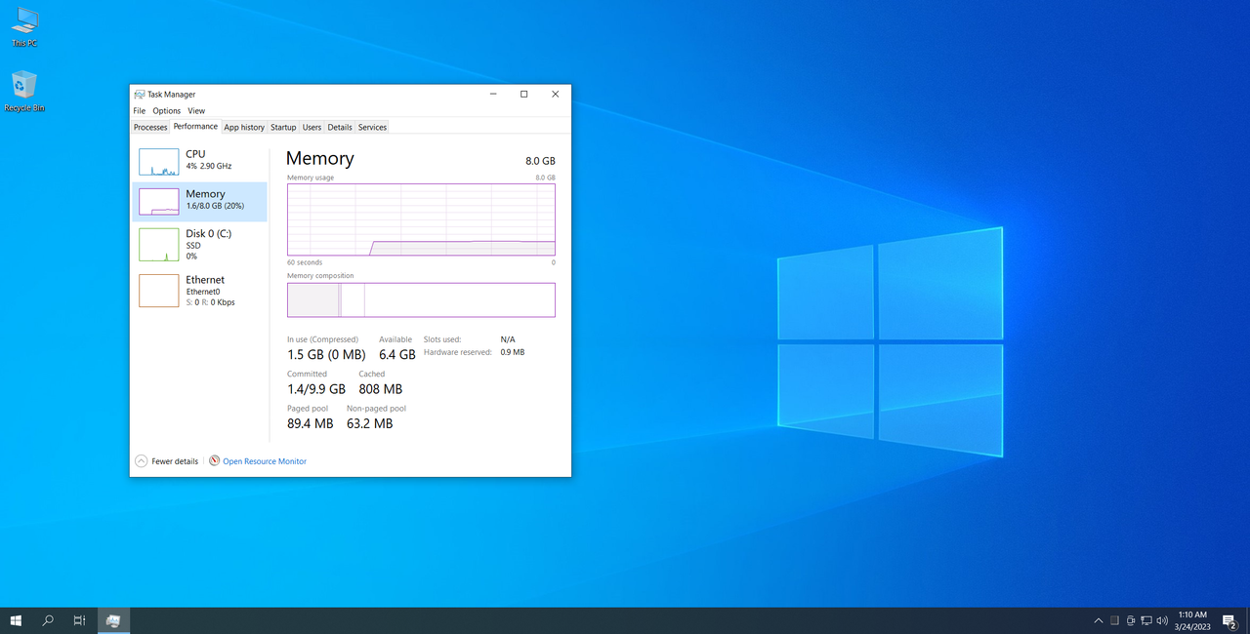Open This PC desktop icon
Viewport: 1250px width, 634px height.
pos(24,28)
